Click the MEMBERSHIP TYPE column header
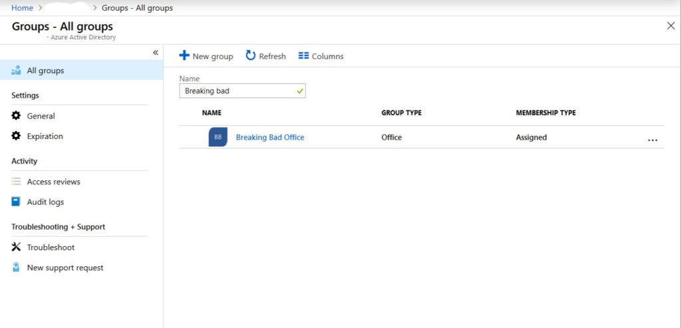 pos(545,112)
